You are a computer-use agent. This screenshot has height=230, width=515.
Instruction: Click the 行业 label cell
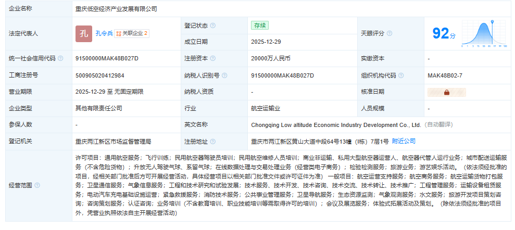pos(214,108)
